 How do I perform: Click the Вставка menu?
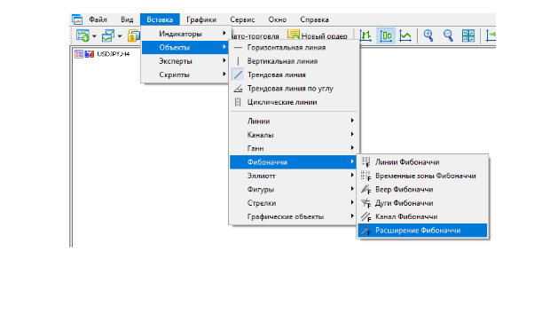coord(160,20)
